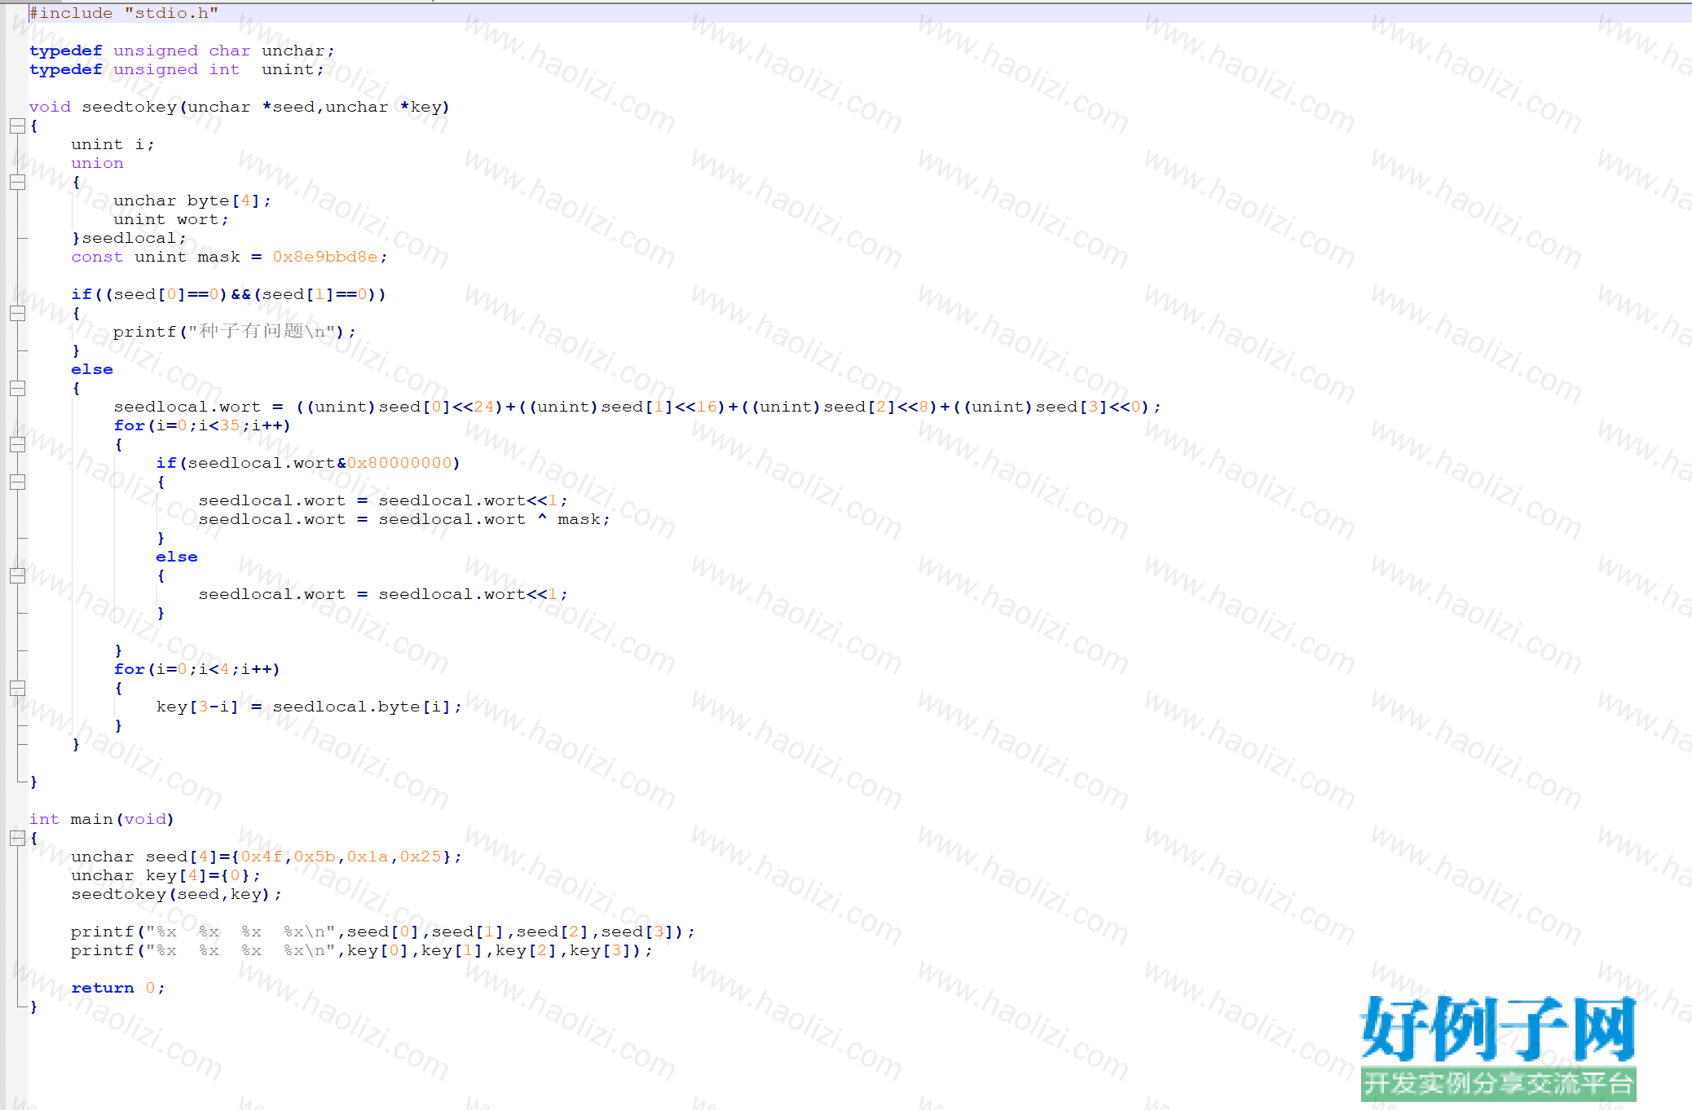
Task: Click the #include "stdio.h" line
Action: click(x=124, y=13)
